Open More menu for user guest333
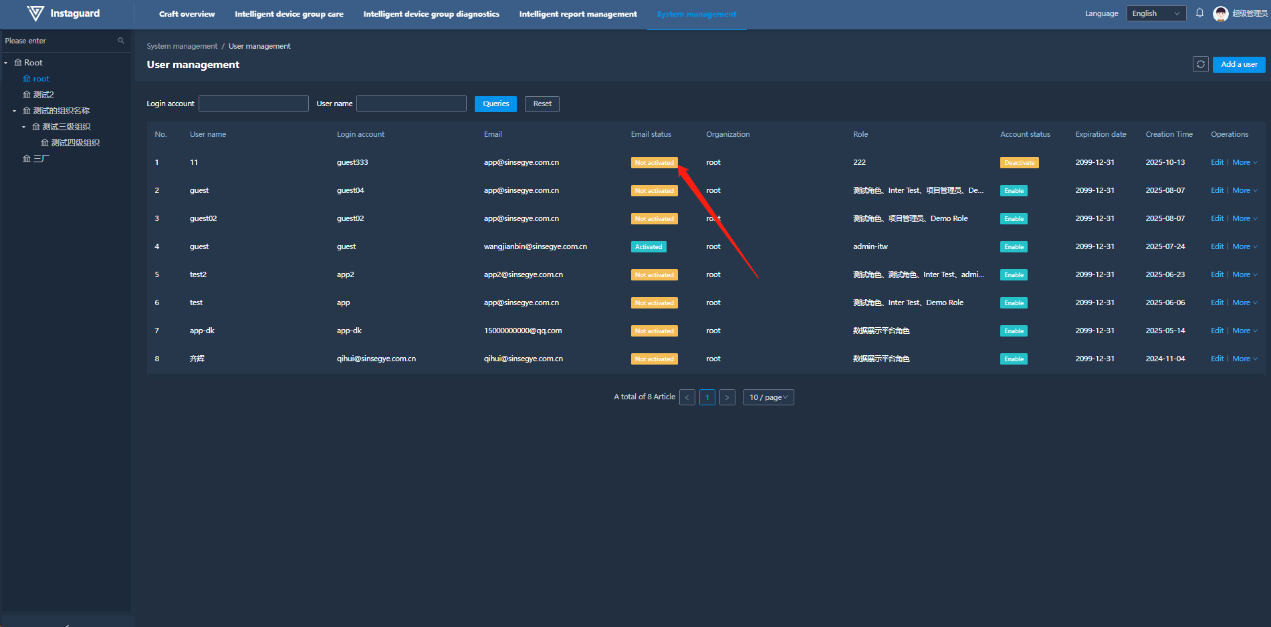The height and width of the screenshot is (627, 1271). [x=1244, y=162]
